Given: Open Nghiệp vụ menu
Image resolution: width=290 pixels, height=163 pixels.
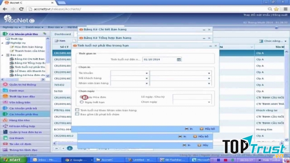Looking at the screenshot, I should click(x=12, y=27).
